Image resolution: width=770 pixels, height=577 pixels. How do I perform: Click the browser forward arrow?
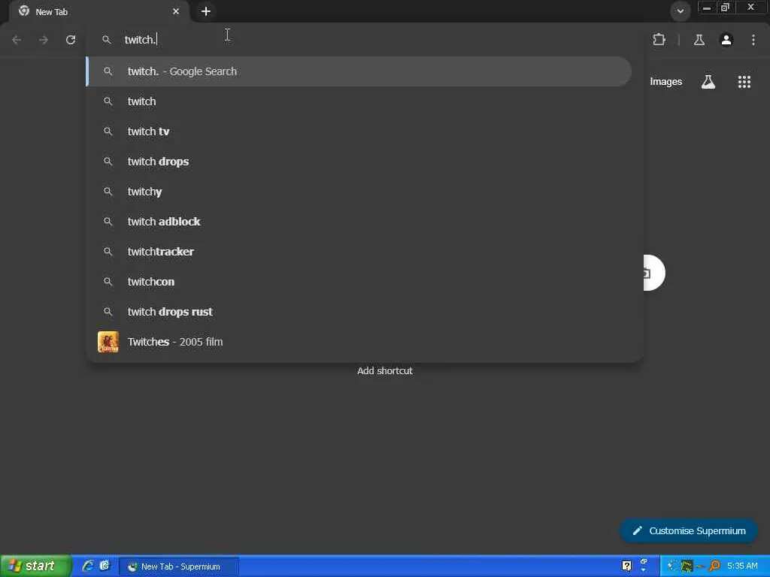click(44, 40)
